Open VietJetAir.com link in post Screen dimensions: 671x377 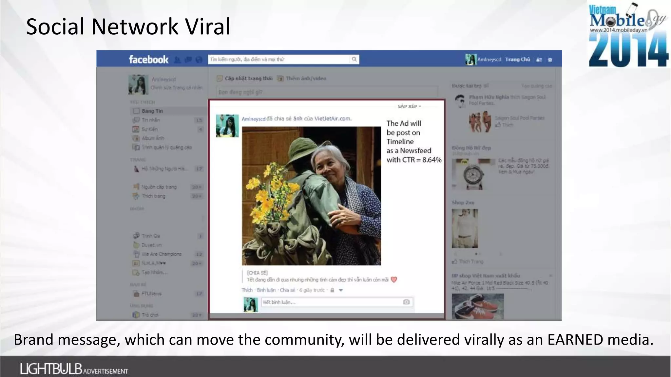332,118
